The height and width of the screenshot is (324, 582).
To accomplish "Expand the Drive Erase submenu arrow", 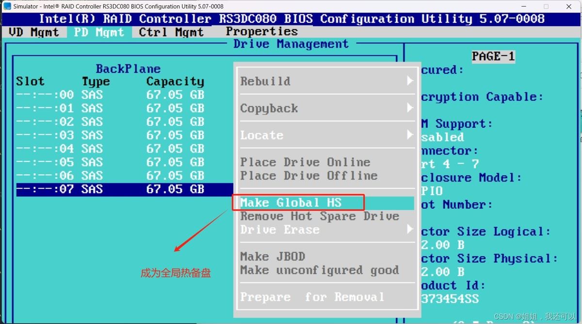I will [x=410, y=229].
